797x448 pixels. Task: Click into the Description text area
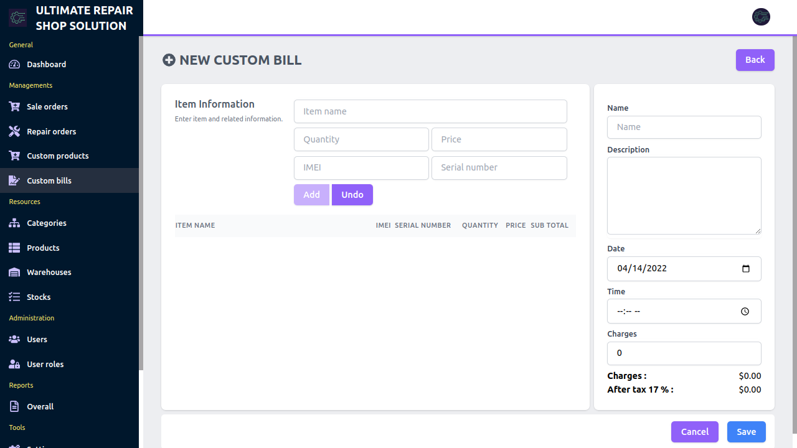point(684,195)
